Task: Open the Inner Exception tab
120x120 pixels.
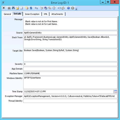Action: tap(32, 14)
